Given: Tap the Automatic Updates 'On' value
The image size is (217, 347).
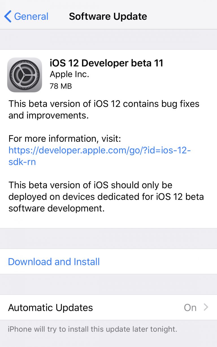Looking at the screenshot, I should click(x=190, y=307).
